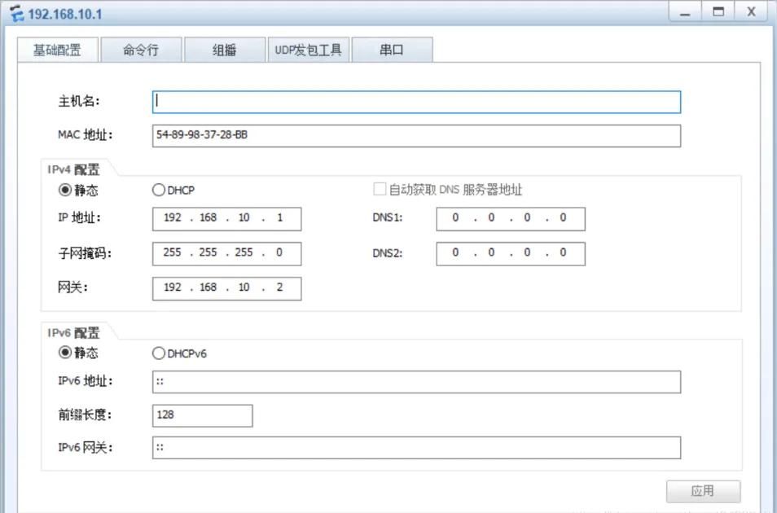Screen dimensions: 777x513
Task: Open the UDP发包工具 tab
Action: (308, 50)
